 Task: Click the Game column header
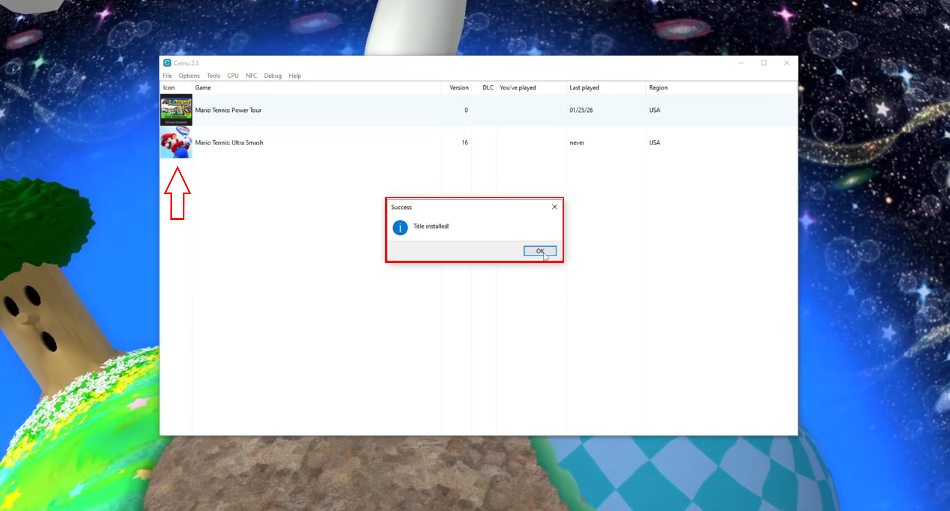(203, 87)
